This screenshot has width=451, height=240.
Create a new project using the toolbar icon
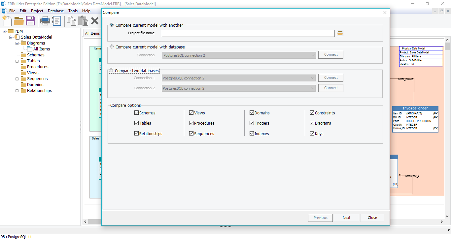pos(7,20)
